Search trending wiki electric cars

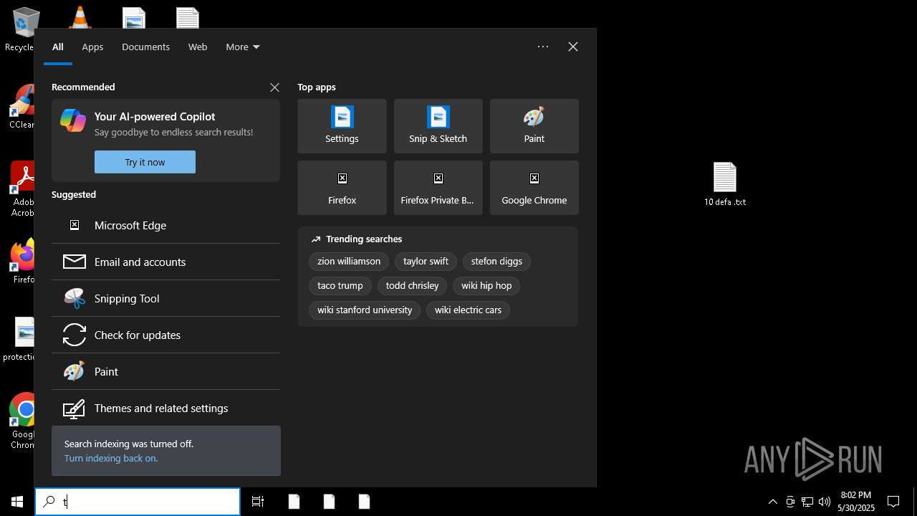(x=468, y=310)
